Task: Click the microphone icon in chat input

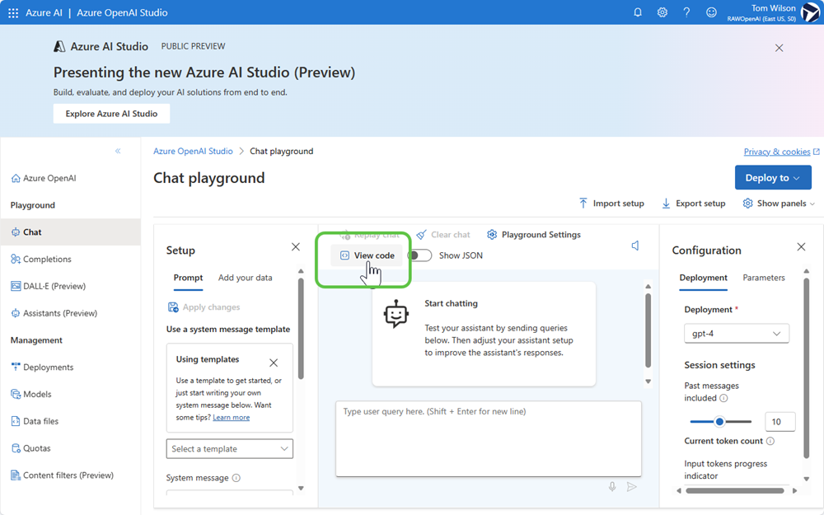Action: [x=612, y=487]
